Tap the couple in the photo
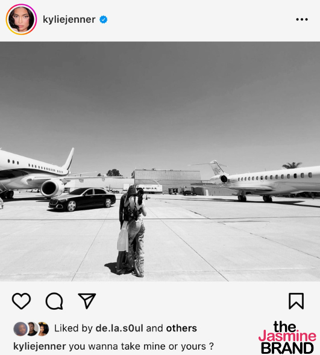Viewport: 320px width, 355px height. (131, 231)
